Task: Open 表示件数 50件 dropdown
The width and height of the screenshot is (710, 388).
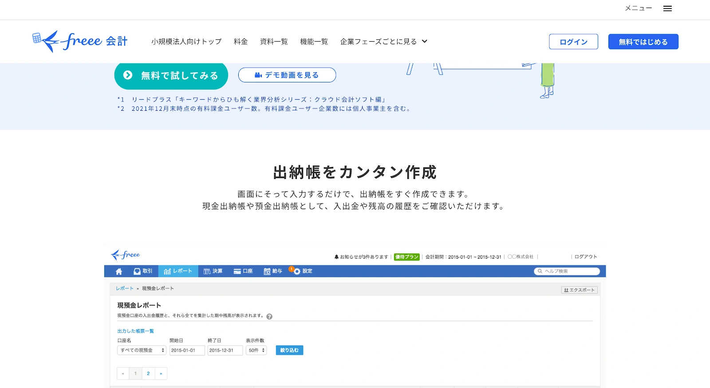Action: click(256, 350)
